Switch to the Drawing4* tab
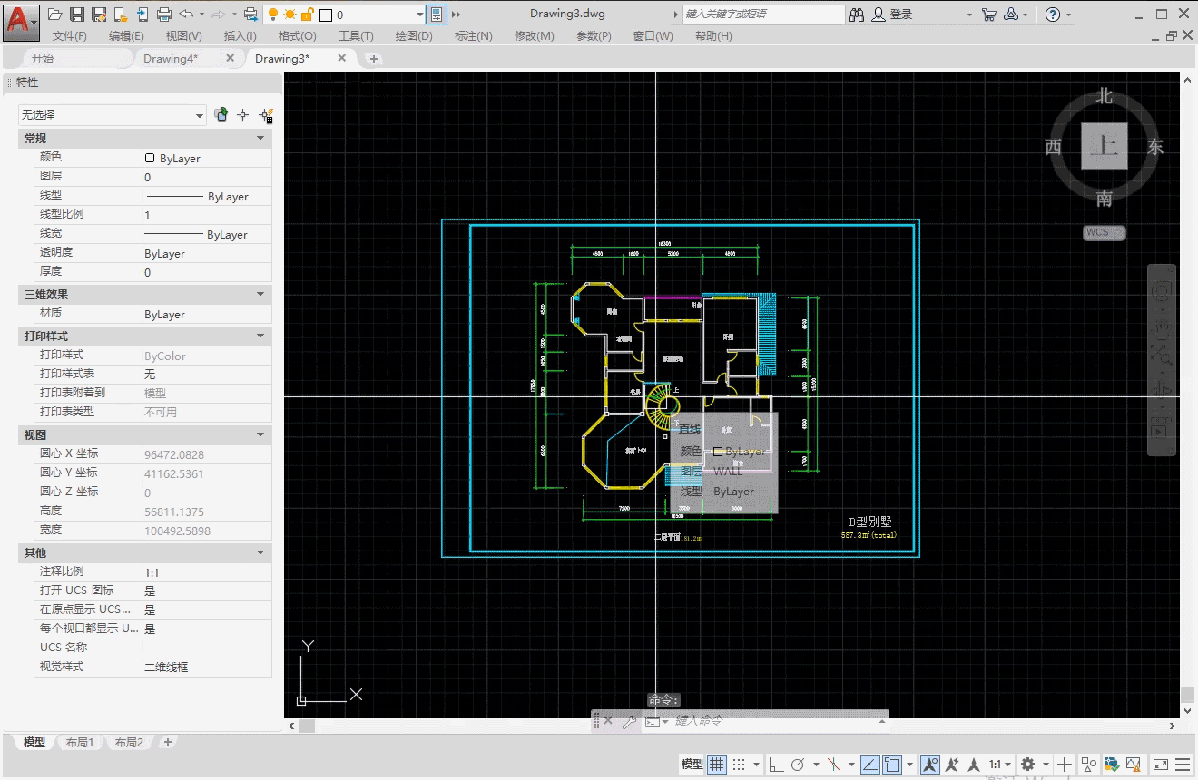Viewport: 1198px width, 780px height. click(x=171, y=58)
